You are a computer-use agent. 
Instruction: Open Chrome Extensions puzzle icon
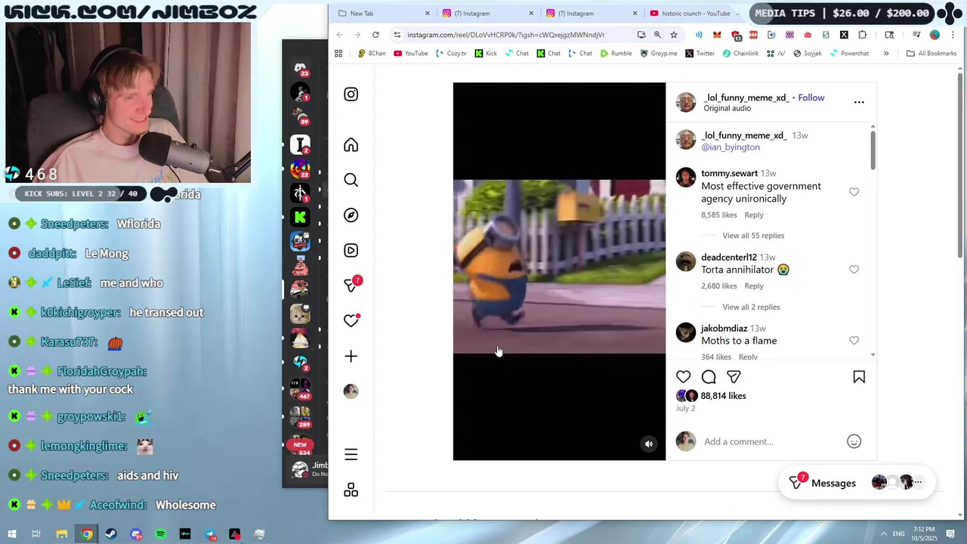862,35
